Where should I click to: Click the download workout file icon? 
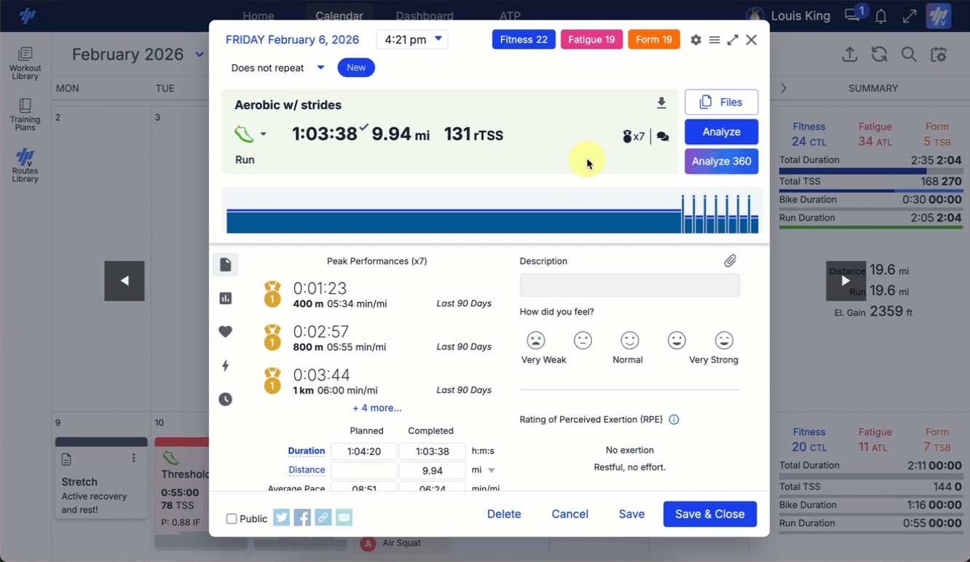click(x=661, y=103)
